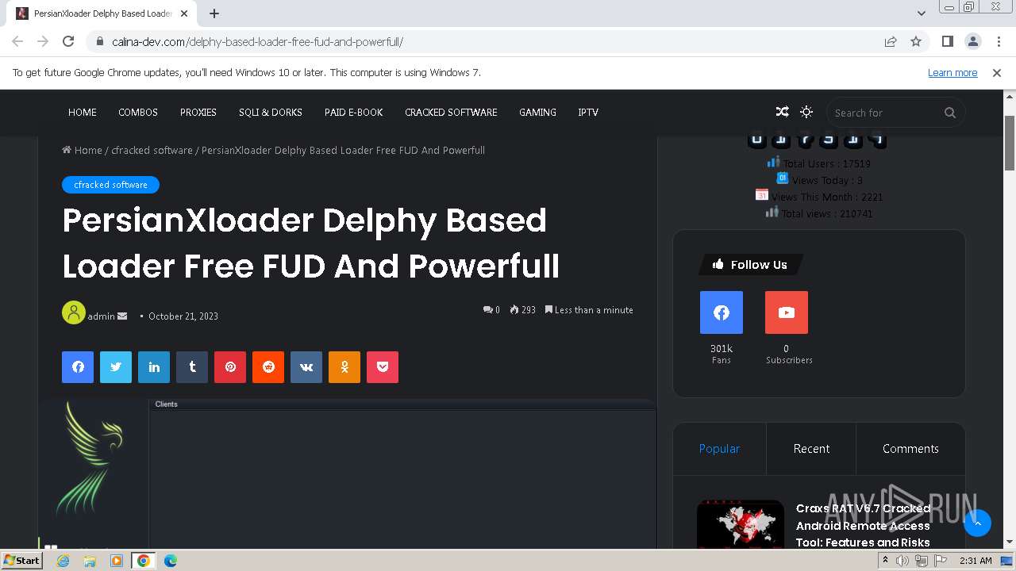Open the tab search dropdown arrow
Image resolution: width=1016 pixels, height=571 pixels.
click(x=922, y=13)
